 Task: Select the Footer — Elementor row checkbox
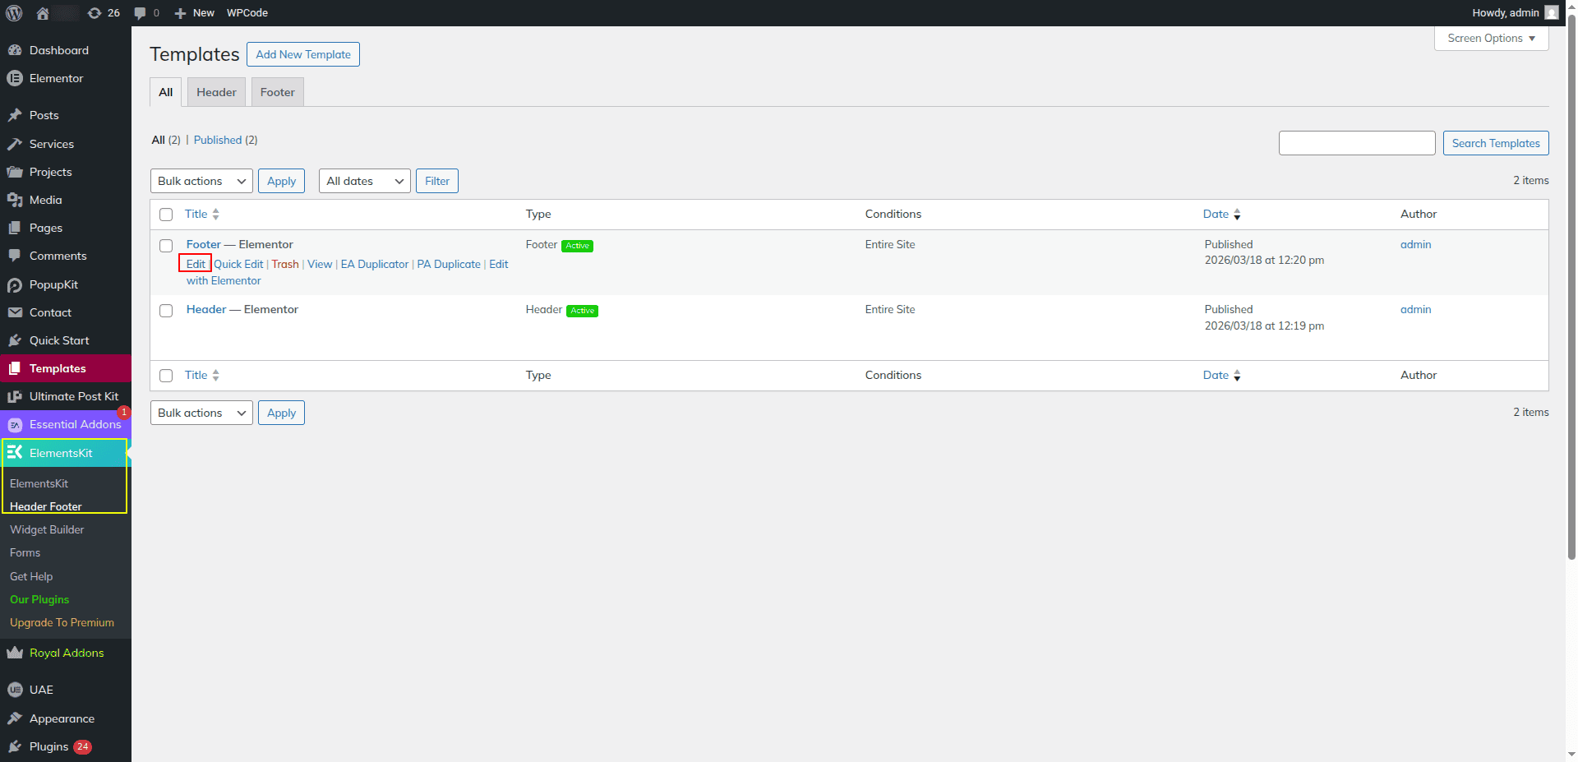[x=166, y=246]
